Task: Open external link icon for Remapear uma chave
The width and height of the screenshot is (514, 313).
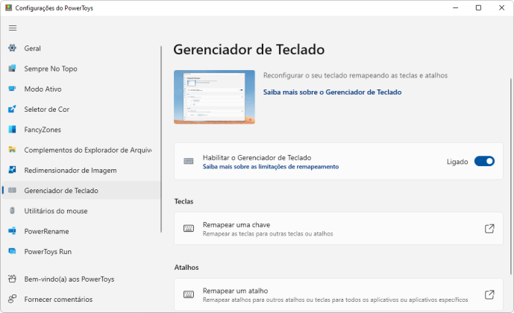Action: click(489, 229)
